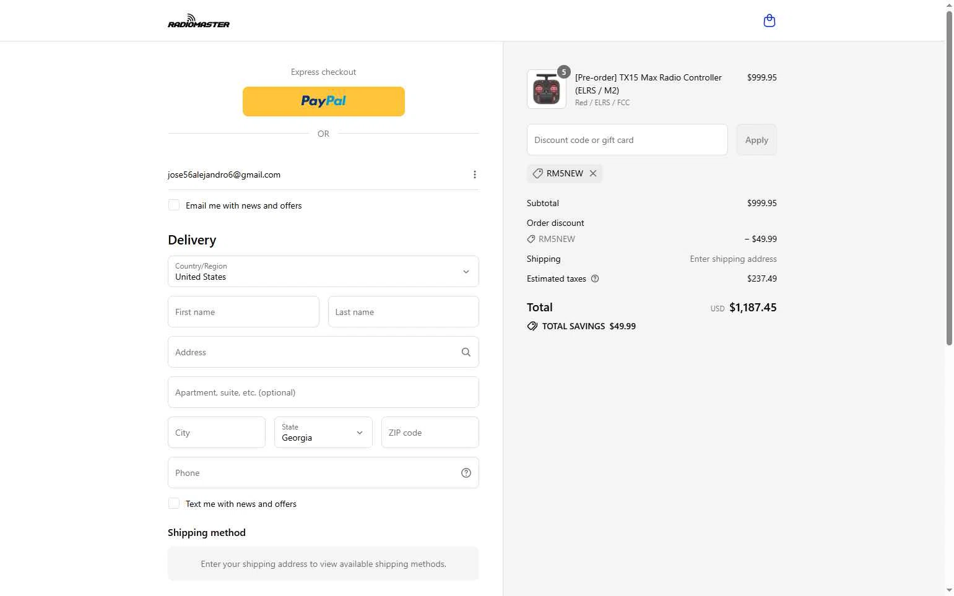Focus the City field
This screenshot has height=596, width=954.
pyautogui.click(x=217, y=432)
